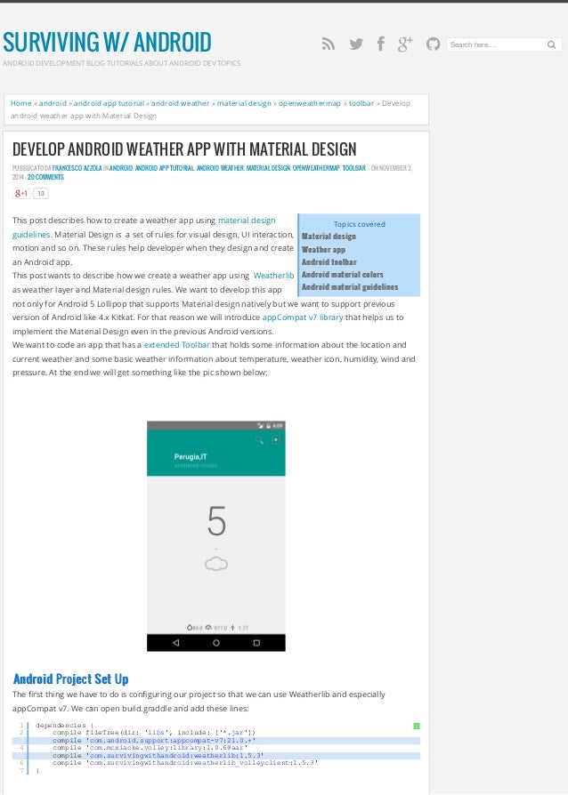
Task: Open the 20 Comments link
Action: coord(45,177)
